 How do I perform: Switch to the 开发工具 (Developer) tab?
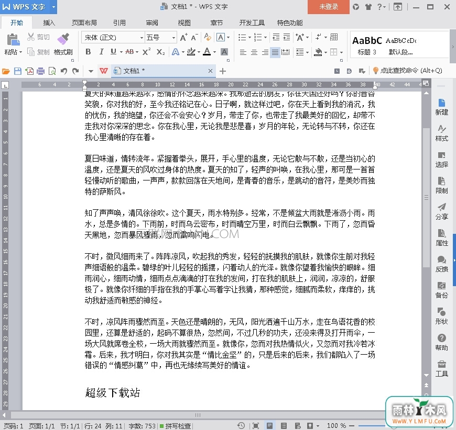coord(252,22)
